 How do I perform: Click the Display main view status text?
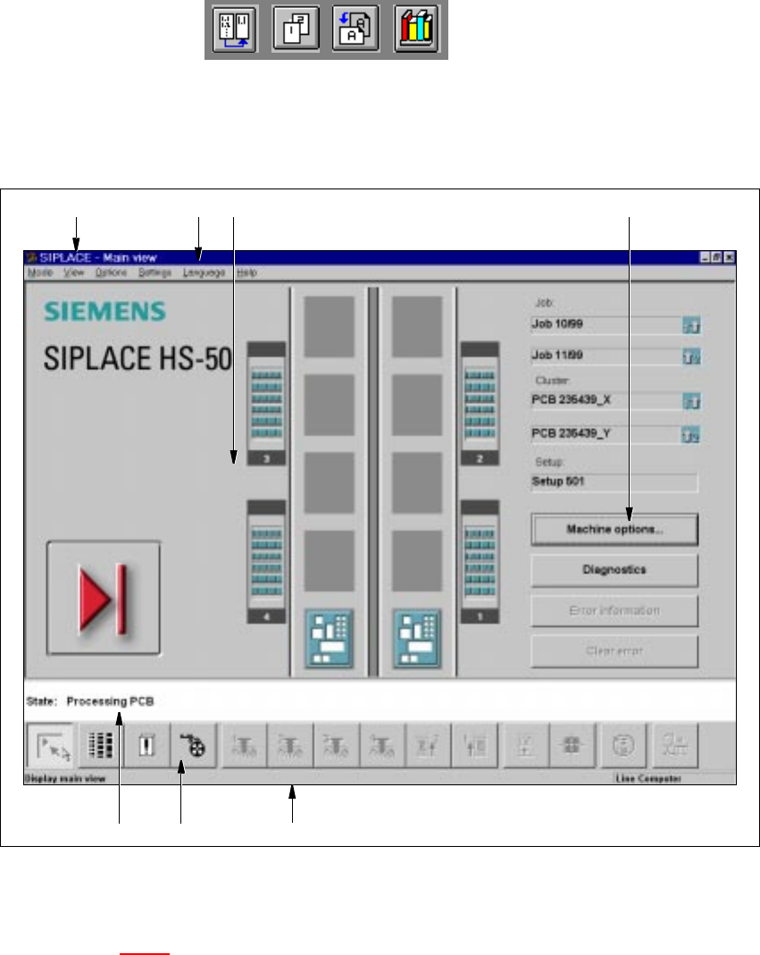pos(65,778)
